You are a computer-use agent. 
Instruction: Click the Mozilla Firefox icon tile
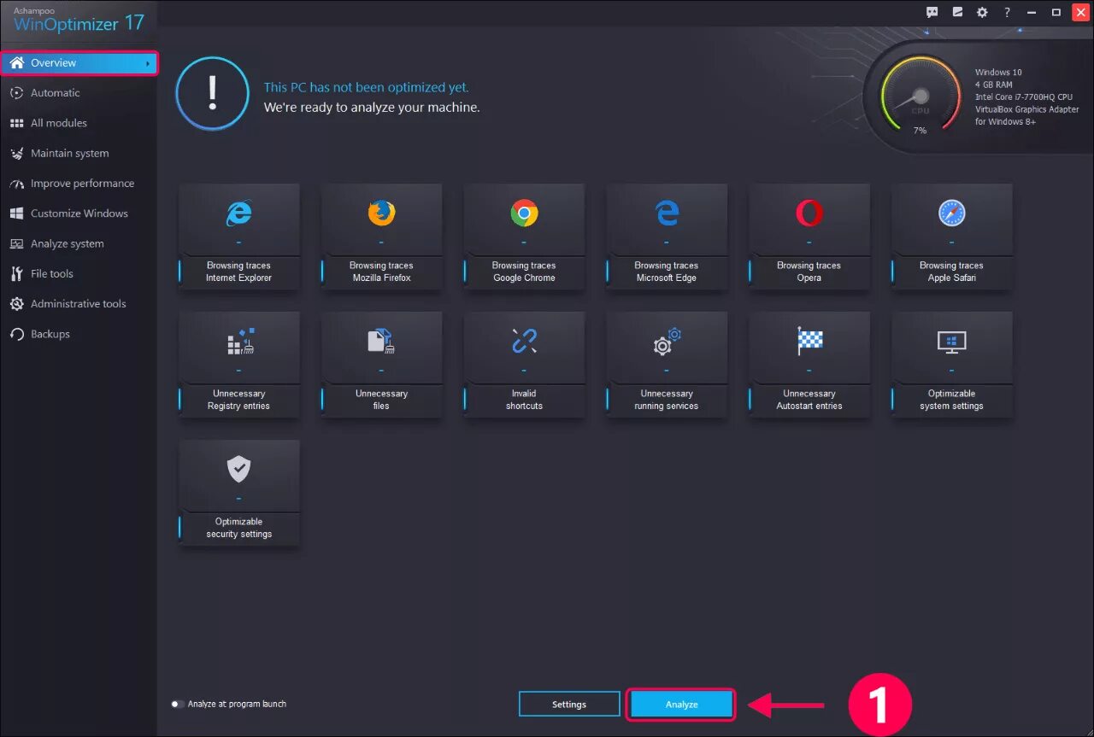click(381, 213)
